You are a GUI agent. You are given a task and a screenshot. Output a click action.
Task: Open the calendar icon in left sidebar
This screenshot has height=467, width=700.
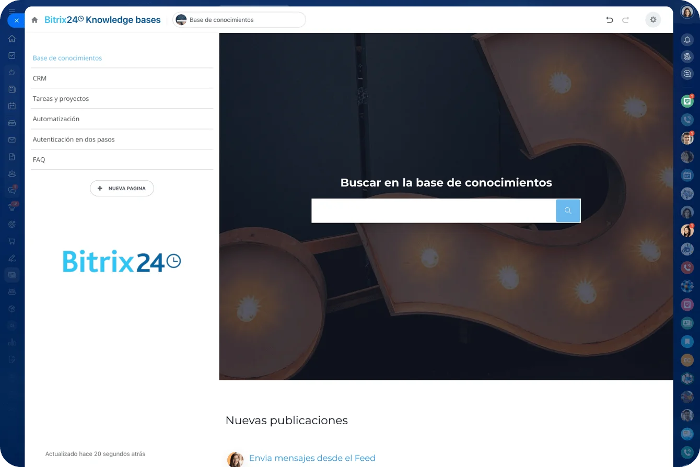click(12, 106)
